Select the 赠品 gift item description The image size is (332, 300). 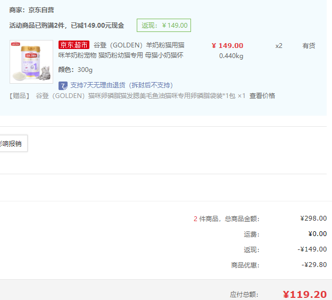pos(127,96)
